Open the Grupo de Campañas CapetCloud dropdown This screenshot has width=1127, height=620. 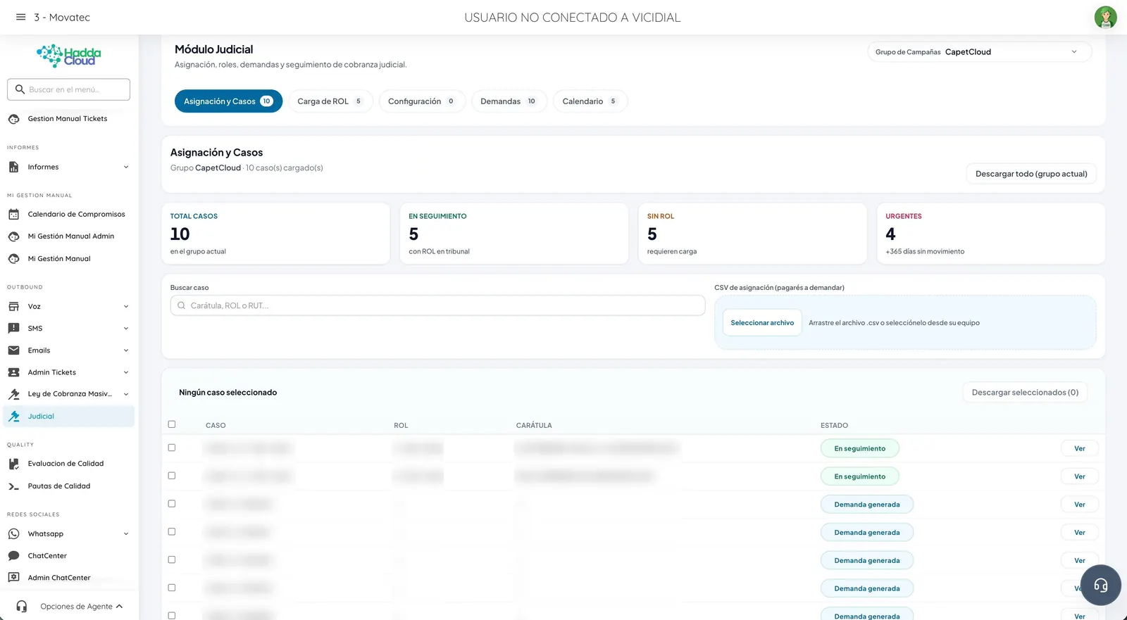pos(979,52)
